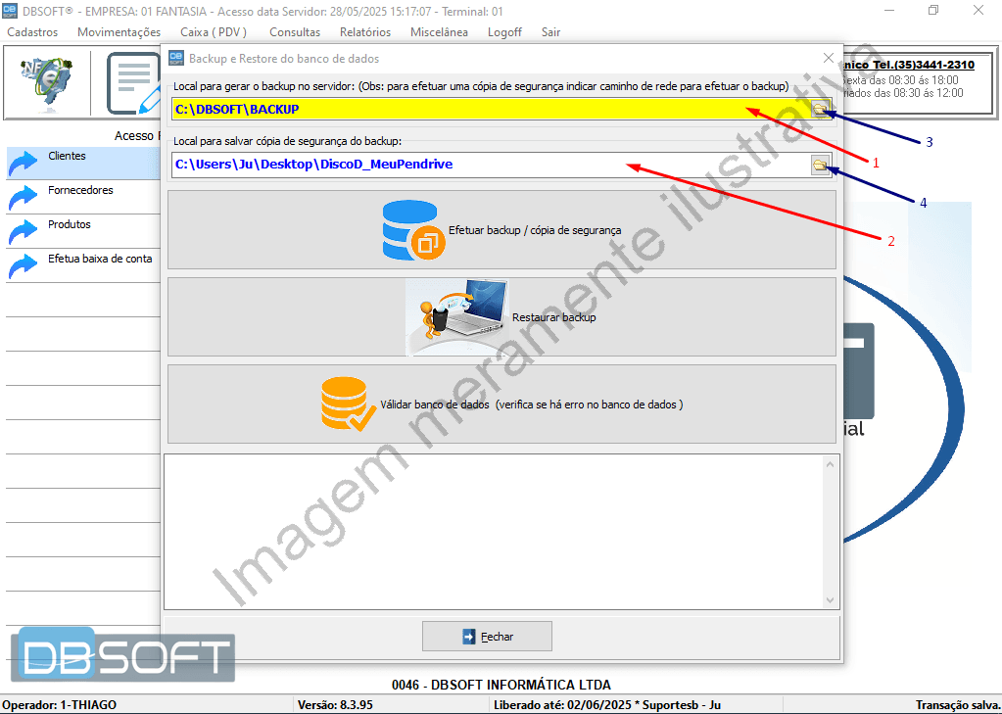The height and width of the screenshot is (714, 1002).
Task: Click the Fornecedores blue arrow icon
Action: [x=24, y=197]
